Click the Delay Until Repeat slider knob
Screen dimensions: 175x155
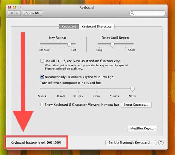point(112,45)
